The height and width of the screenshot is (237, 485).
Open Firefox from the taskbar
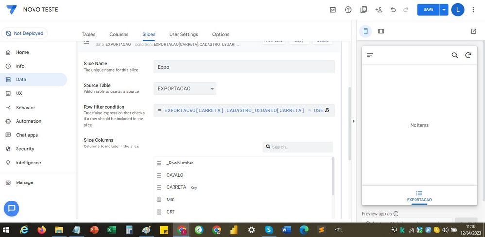pyautogui.click(x=41, y=230)
